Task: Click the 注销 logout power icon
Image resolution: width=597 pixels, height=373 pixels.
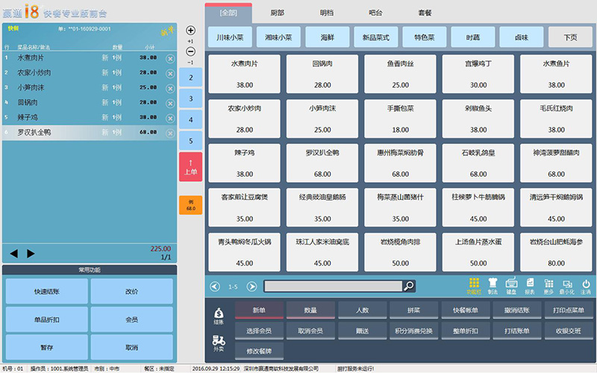Action: click(x=586, y=284)
